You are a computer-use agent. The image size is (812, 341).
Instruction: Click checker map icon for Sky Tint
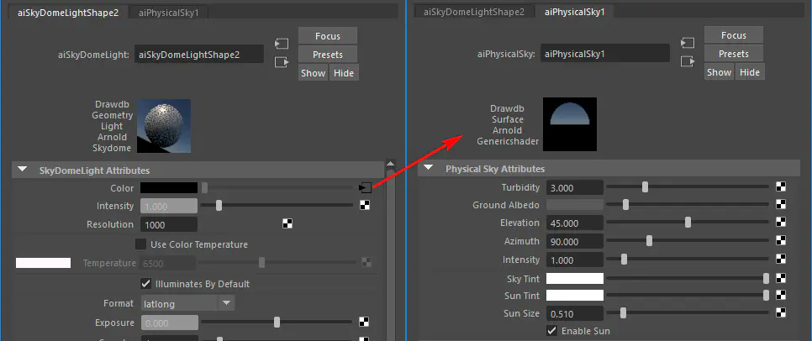coord(781,278)
